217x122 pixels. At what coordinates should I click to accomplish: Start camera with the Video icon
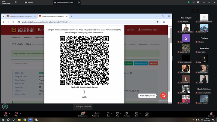[16, 113]
